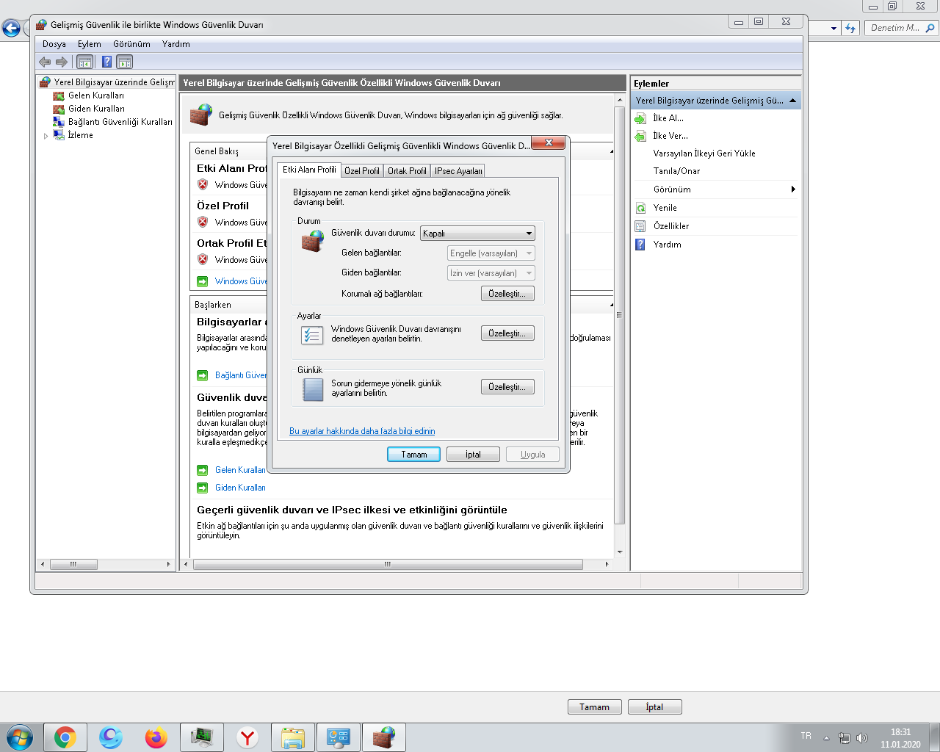
Task: Open the Görünüm submenu arrow
Action: (793, 189)
